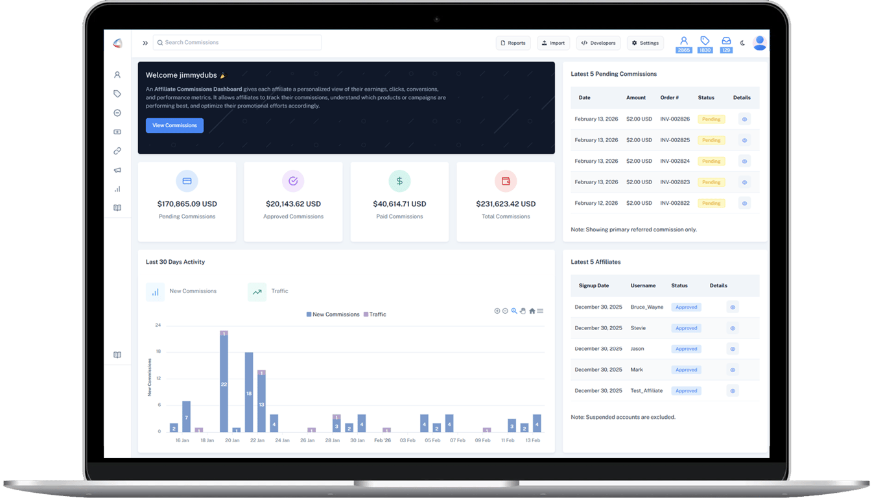Viewport: 872px width, 498px height.
Task: Open details for affiliate Bruce_Wayne
Action: [x=733, y=307]
